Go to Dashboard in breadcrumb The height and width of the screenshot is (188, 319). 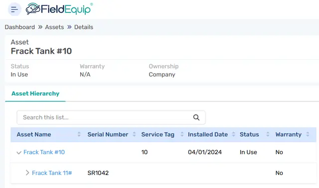pyautogui.click(x=20, y=27)
